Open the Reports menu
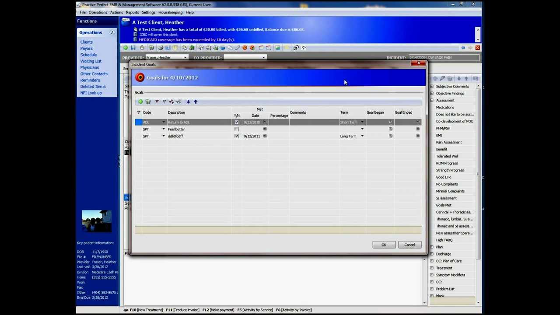 (x=132, y=12)
